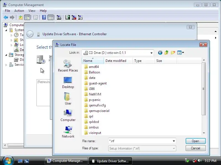This screenshot has height=165, width=221.
Task: Expand the Local Users tree node
Action: pyautogui.click(x=11, y=45)
